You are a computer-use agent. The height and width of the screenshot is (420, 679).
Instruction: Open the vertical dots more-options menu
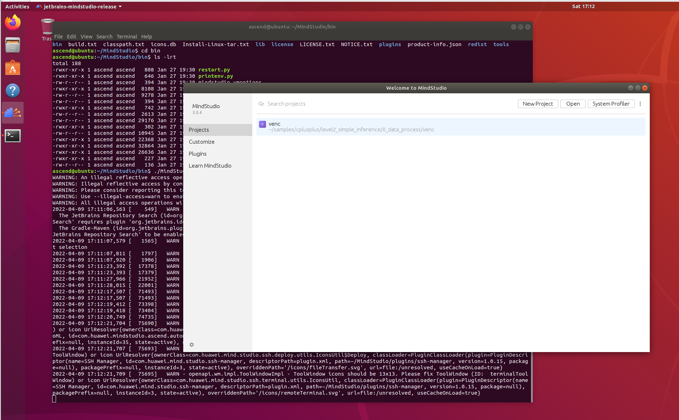point(640,104)
